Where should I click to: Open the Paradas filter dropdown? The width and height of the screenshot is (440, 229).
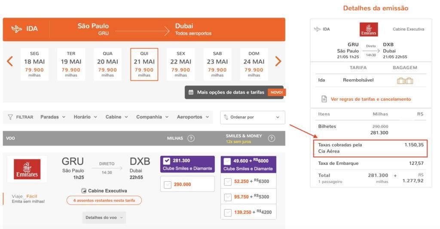tap(52, 117)
